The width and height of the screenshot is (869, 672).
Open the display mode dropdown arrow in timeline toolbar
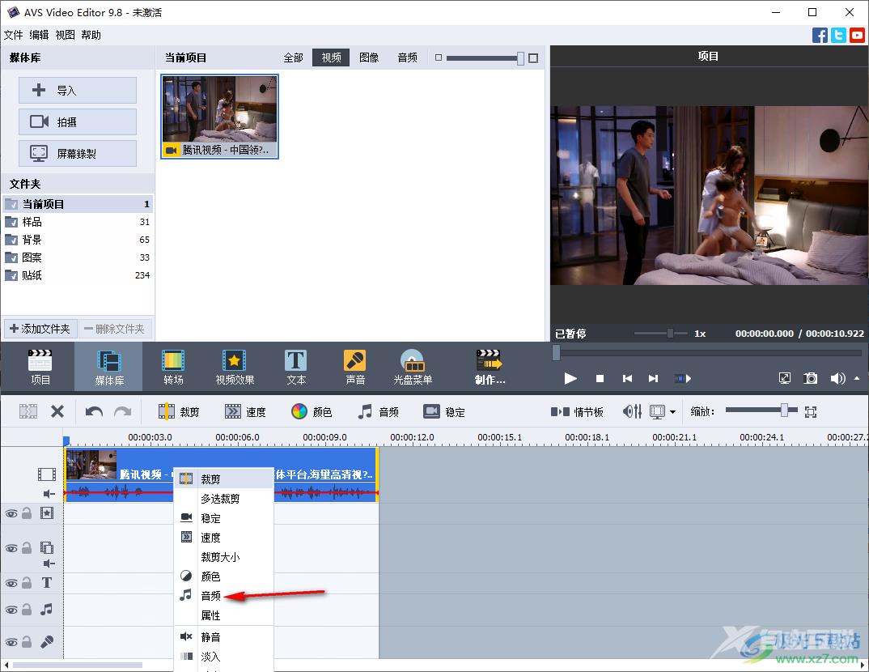[672, 412]
